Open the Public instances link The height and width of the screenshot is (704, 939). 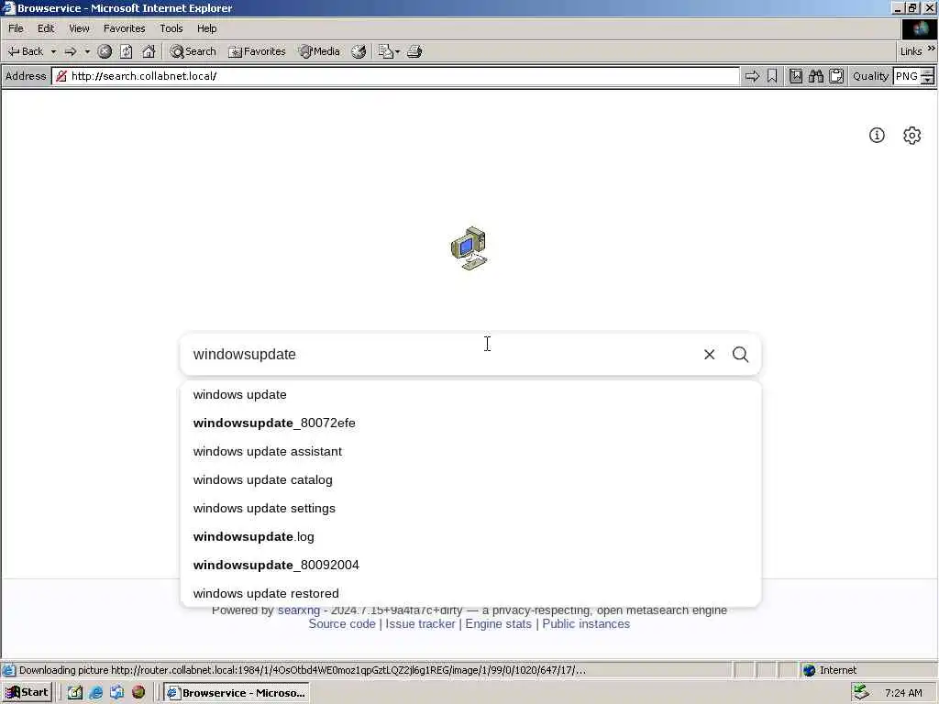point(586,623)
